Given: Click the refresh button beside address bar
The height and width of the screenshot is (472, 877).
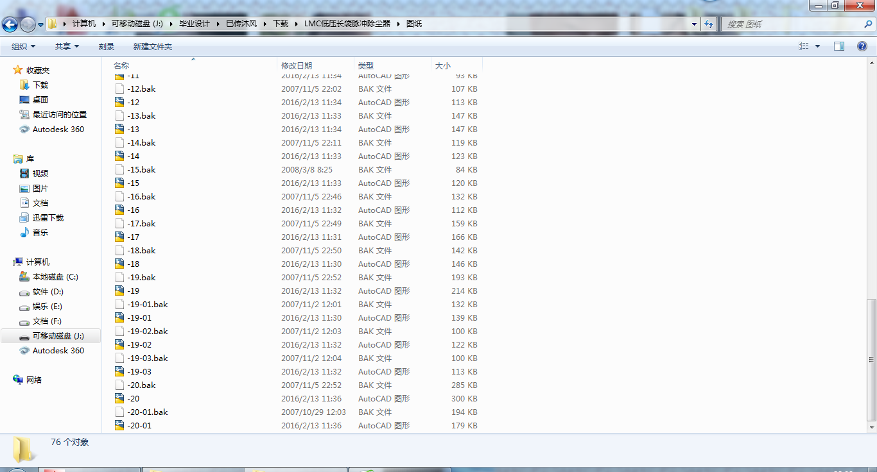Looking at the screenshot, I should pos(709,24).
